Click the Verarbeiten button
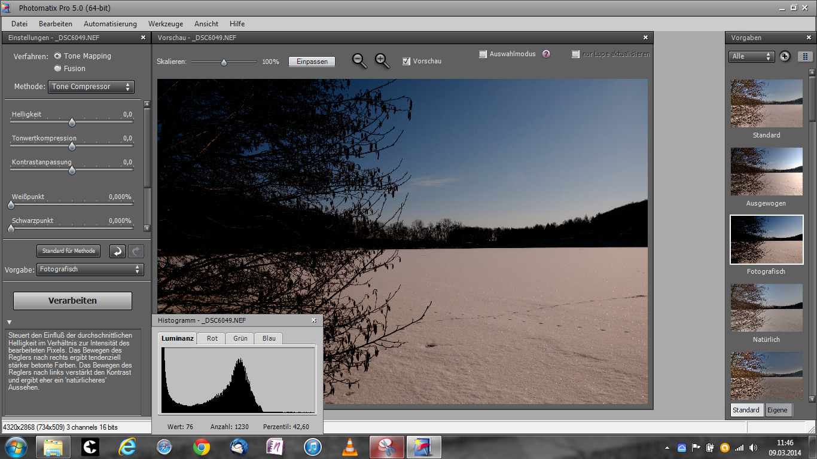Viewport: 817px width, 459px height. click(x=72, y=301)
